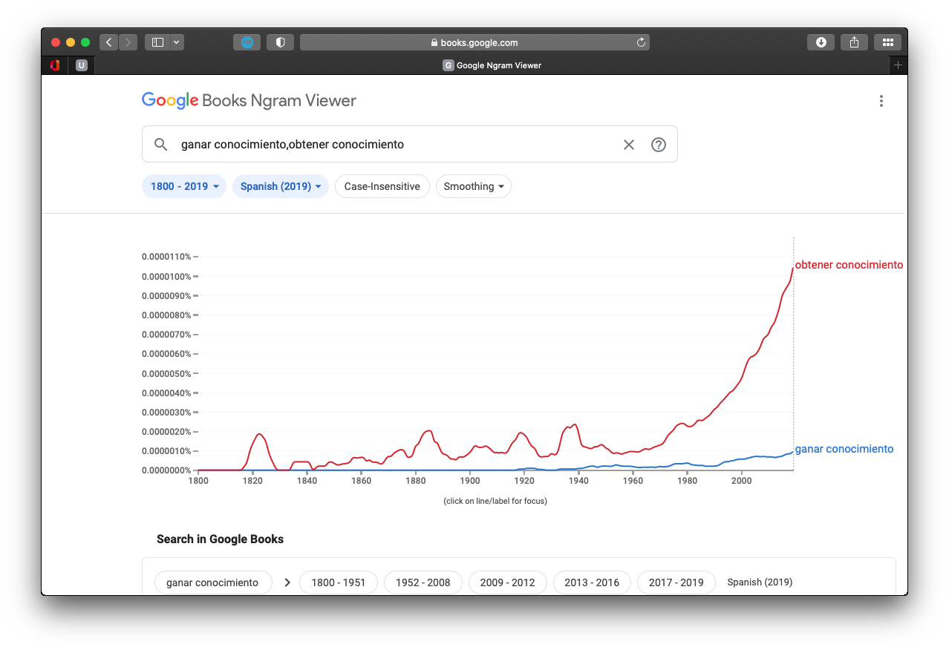The width and height of the screenshot is (949, 650).
Task: Reload the page with the refresh icon
Action: pyautogui.click(x=641, y=42)
